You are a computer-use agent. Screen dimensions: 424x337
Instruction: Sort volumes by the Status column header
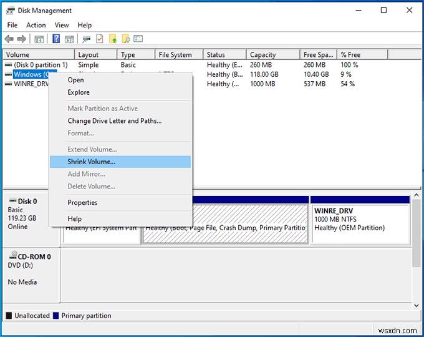(x=224, y=55)
